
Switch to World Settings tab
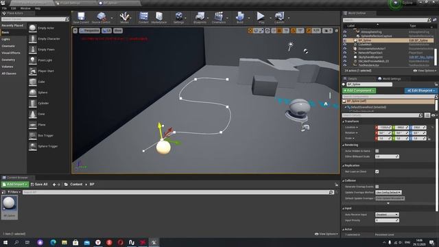390,79
